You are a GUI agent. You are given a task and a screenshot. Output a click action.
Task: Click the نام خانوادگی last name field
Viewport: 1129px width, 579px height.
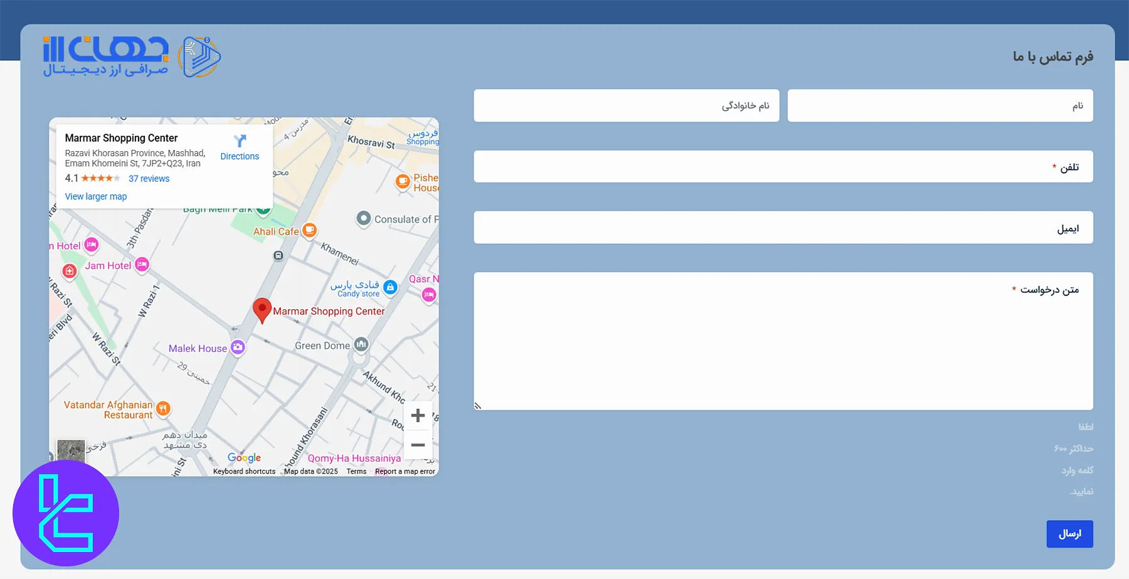[x=626, y=105]
